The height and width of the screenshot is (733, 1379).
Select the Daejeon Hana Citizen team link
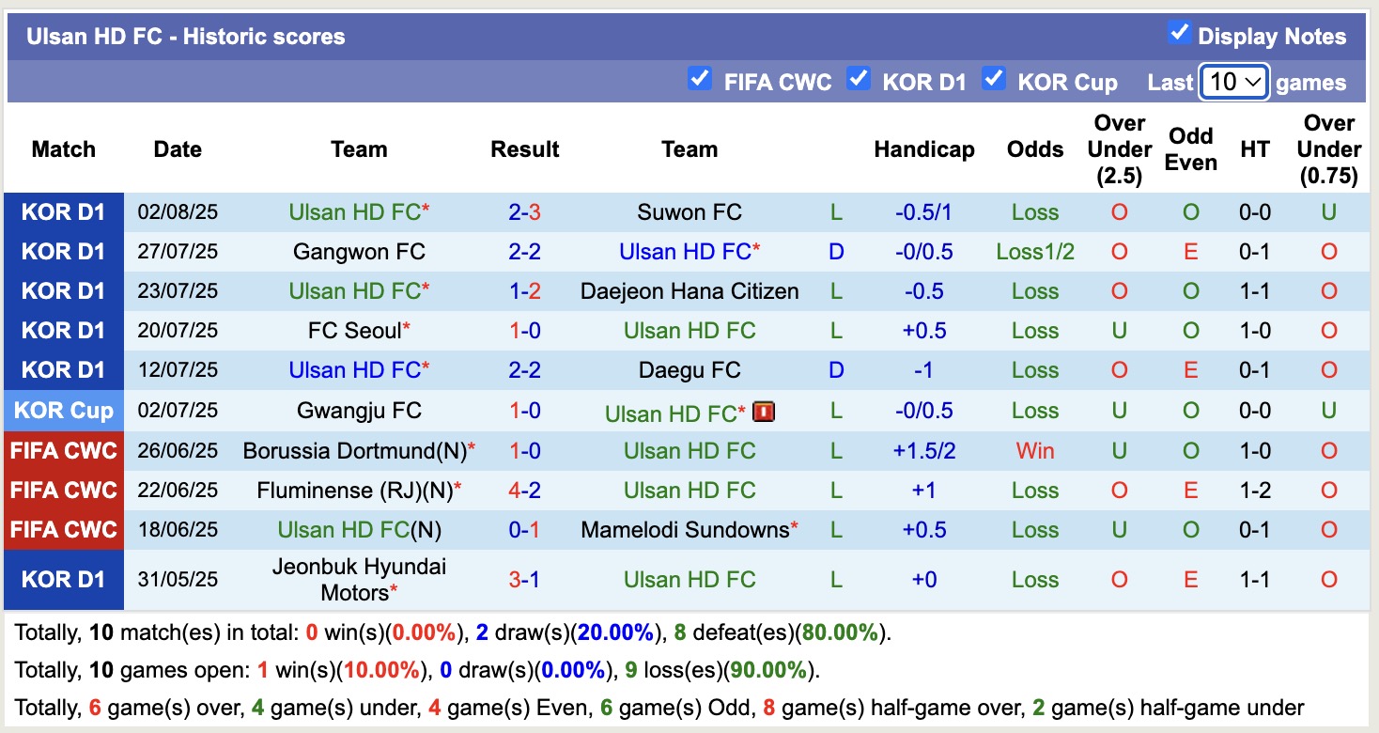pos(689,291)
